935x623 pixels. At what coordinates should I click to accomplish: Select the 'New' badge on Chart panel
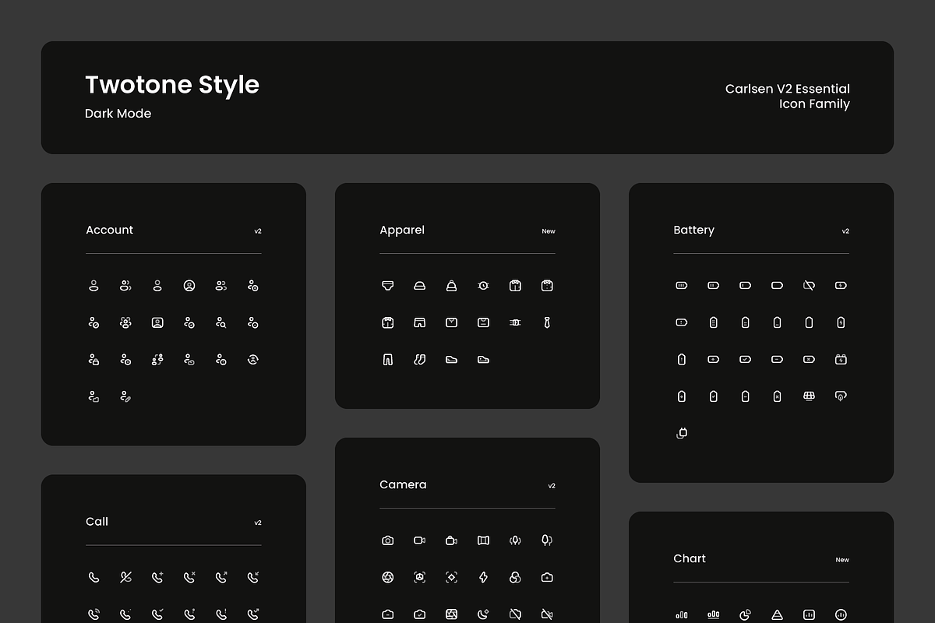tap(842, 560)
